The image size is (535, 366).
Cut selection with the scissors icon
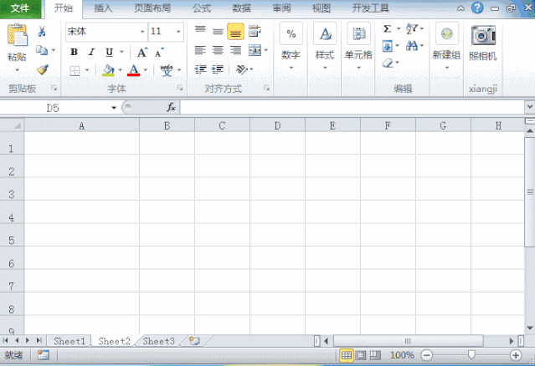[x=42, y=32]
